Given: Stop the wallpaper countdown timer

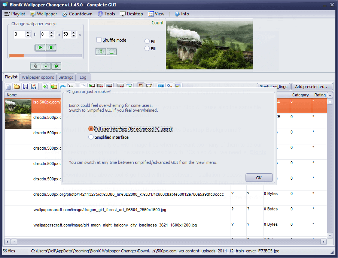Looking at the screenshot, I should coord(51,47).
